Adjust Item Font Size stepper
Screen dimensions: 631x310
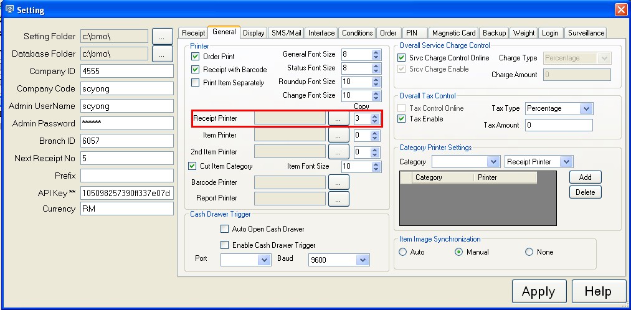pos(376,166)
